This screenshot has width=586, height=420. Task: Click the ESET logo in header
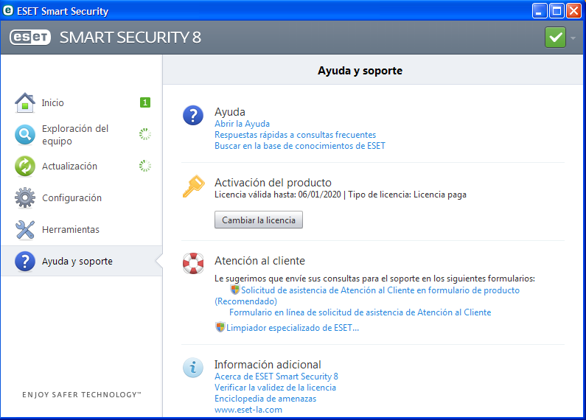point(30,37)
